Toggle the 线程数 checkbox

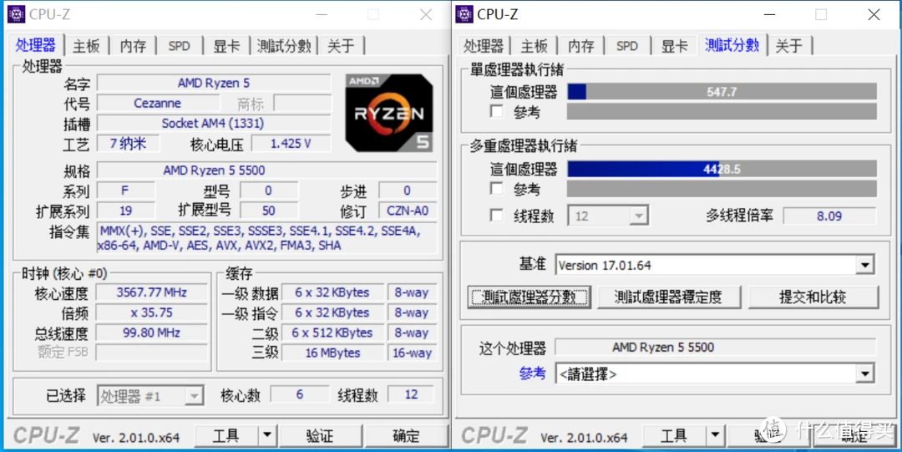click(x=497, y=216)
